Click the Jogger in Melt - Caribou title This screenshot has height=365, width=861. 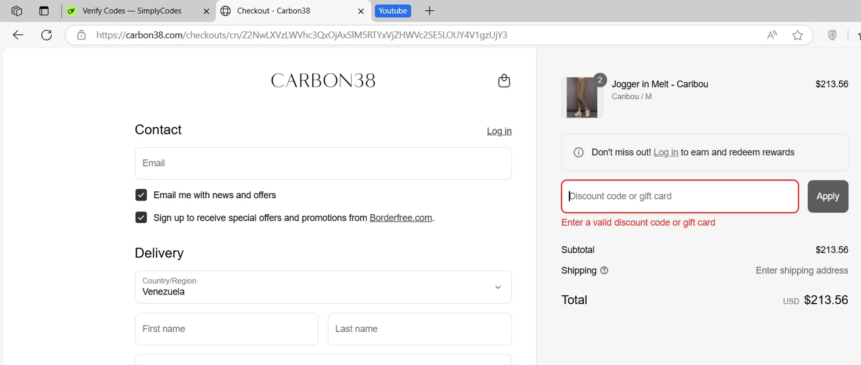[x=660, y=84]
